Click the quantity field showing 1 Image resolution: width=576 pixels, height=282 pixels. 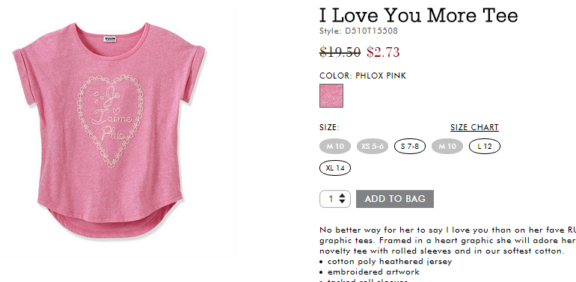tap(335, 199)
